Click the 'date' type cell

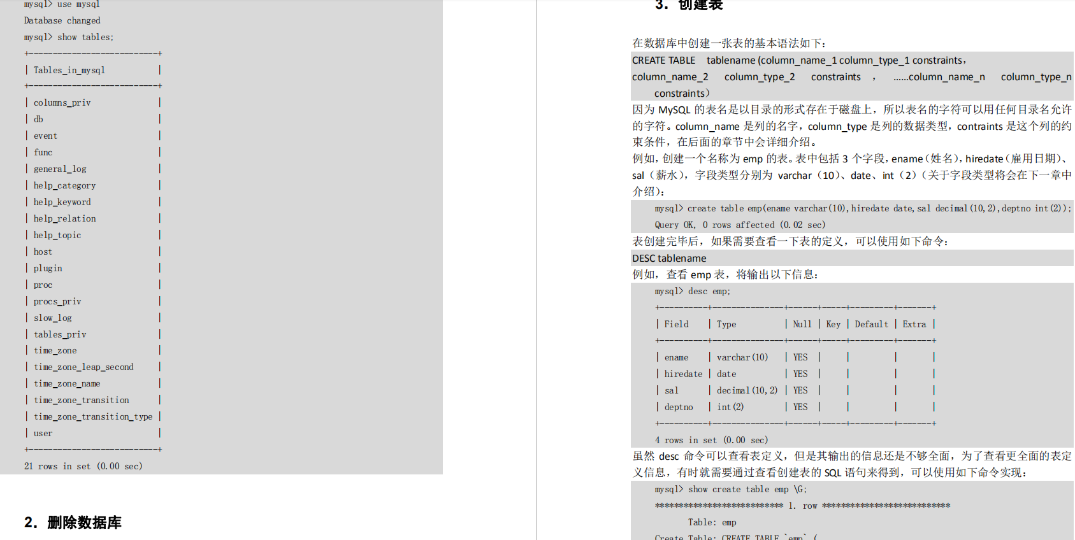click(x=726, y=374)
